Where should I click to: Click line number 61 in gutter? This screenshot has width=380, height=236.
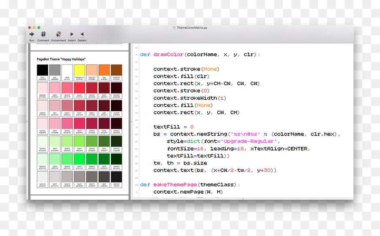137,127
